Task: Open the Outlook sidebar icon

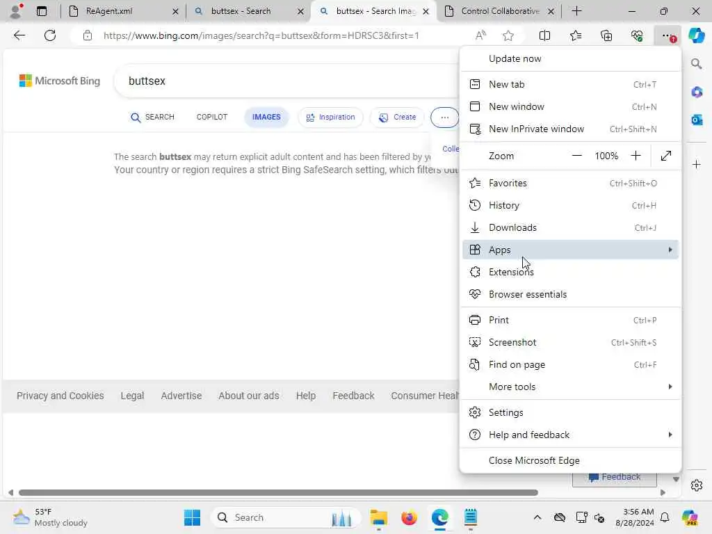Action: tap(696, 120)
